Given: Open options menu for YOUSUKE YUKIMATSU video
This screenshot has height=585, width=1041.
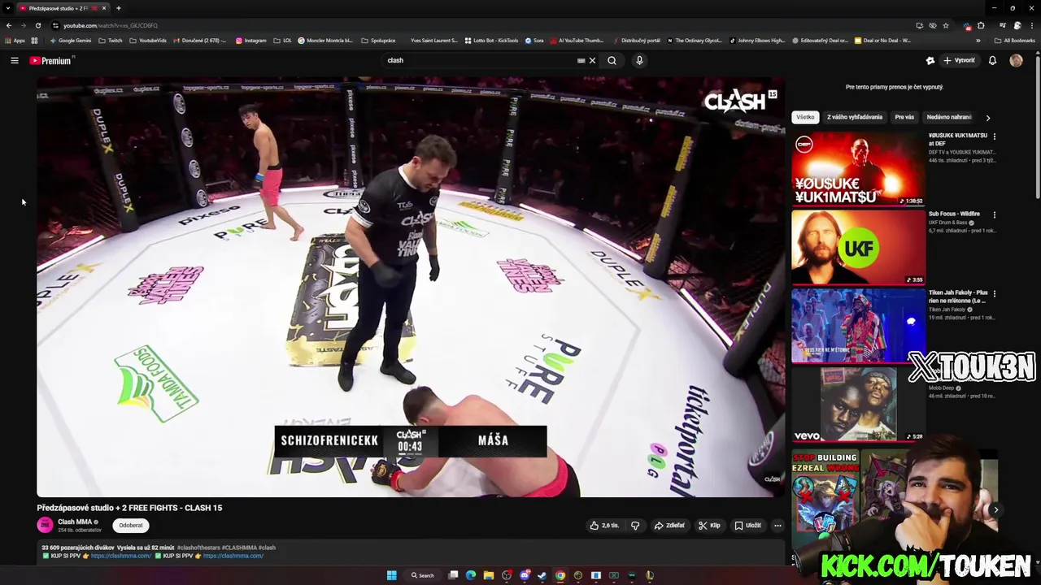Looking at the screenshot, I should [994, 136].
